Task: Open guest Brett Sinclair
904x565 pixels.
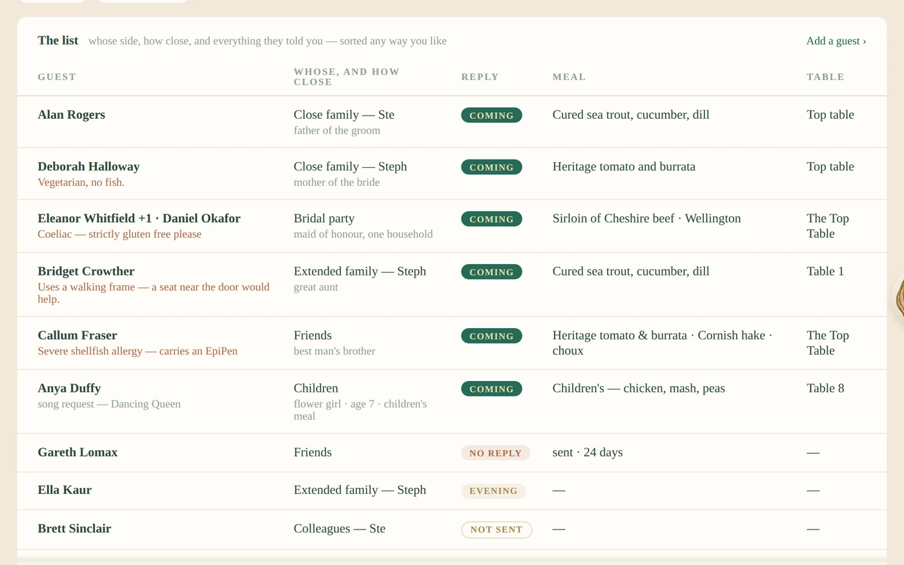Action: pos(74,528)
